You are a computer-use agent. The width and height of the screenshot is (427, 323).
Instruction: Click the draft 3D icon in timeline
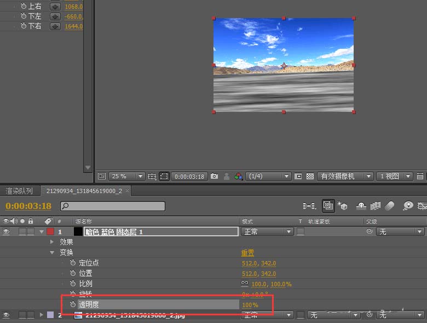[342, 206]
